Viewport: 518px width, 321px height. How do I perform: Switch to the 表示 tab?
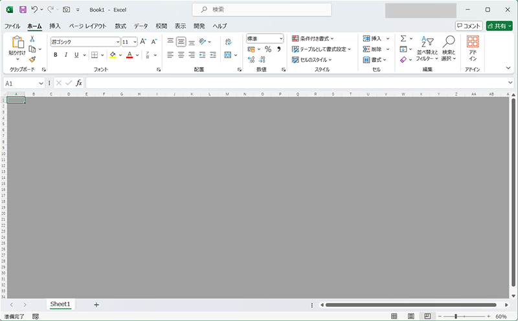point(180,26)
